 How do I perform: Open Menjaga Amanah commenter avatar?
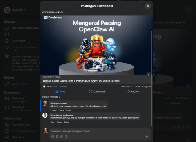tap(45, 104)
